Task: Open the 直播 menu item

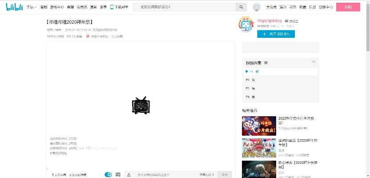Action: tap(70, 7)
